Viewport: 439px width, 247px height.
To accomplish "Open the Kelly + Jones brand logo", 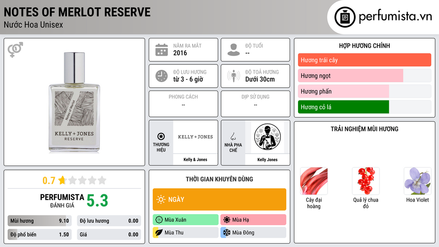I will [x=195, y=137].
